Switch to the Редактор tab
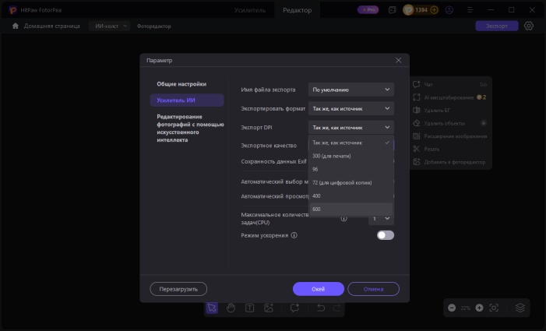The image size is (546, 331). pyautogui.click(x=297, y=10)
